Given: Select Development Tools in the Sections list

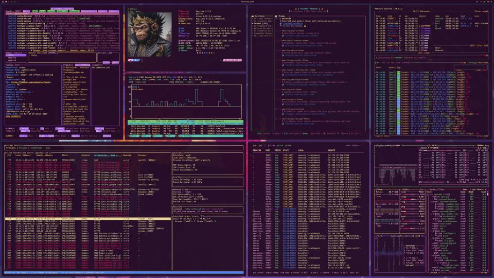Looking at the screenshot, I should pos(263,26).
